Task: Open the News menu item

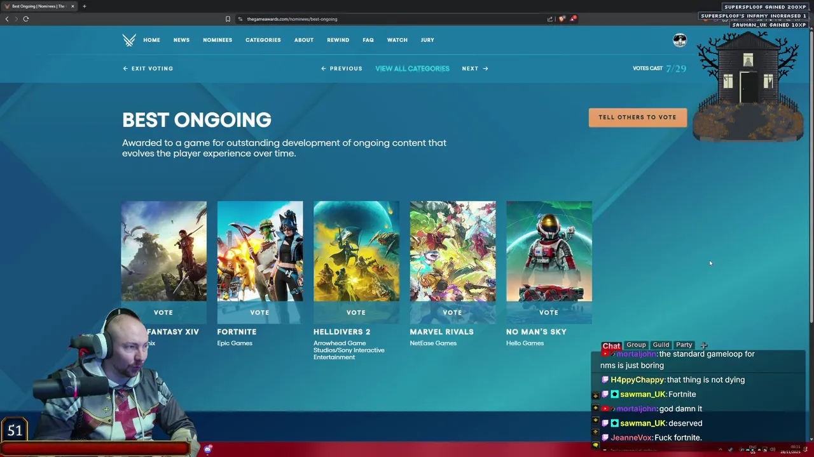Action: [x=181, y=40]
